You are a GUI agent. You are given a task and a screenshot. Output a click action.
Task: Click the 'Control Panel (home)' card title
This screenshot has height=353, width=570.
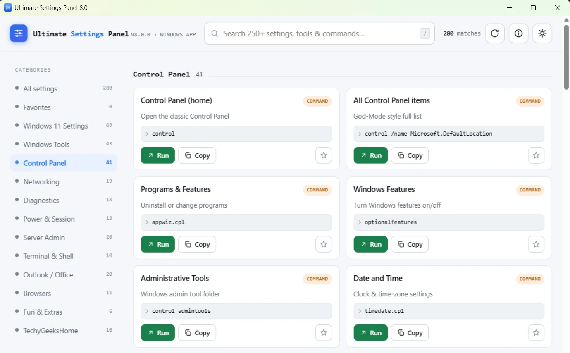[x=176, y=100]
